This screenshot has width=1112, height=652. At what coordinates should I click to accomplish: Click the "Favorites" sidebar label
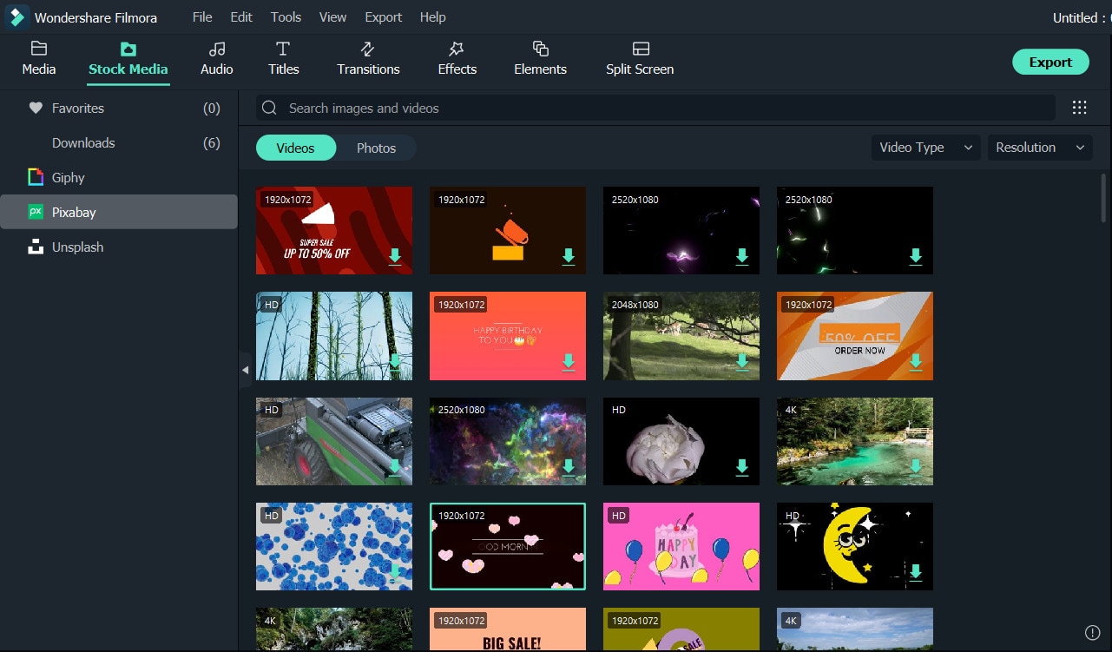click(78, 109)
